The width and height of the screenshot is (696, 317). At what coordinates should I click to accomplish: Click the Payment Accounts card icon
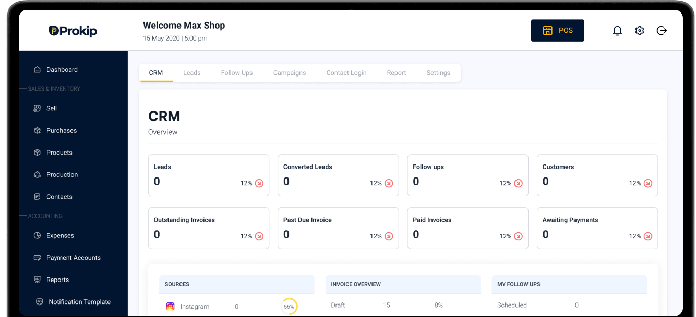tap(37, 258)
